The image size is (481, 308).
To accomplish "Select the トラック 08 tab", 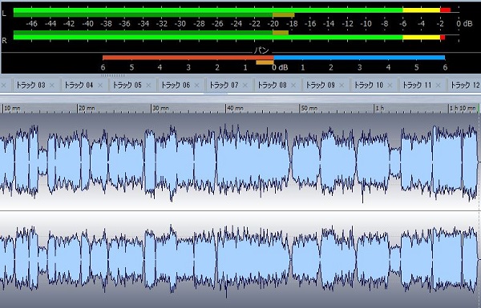I will (272, 85).
